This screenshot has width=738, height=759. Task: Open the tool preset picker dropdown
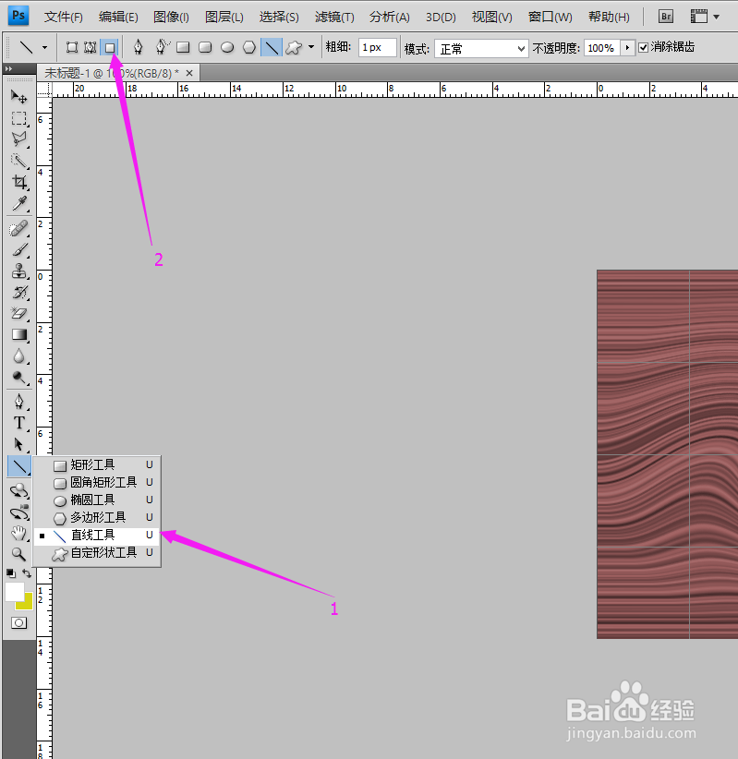[44, 47]
